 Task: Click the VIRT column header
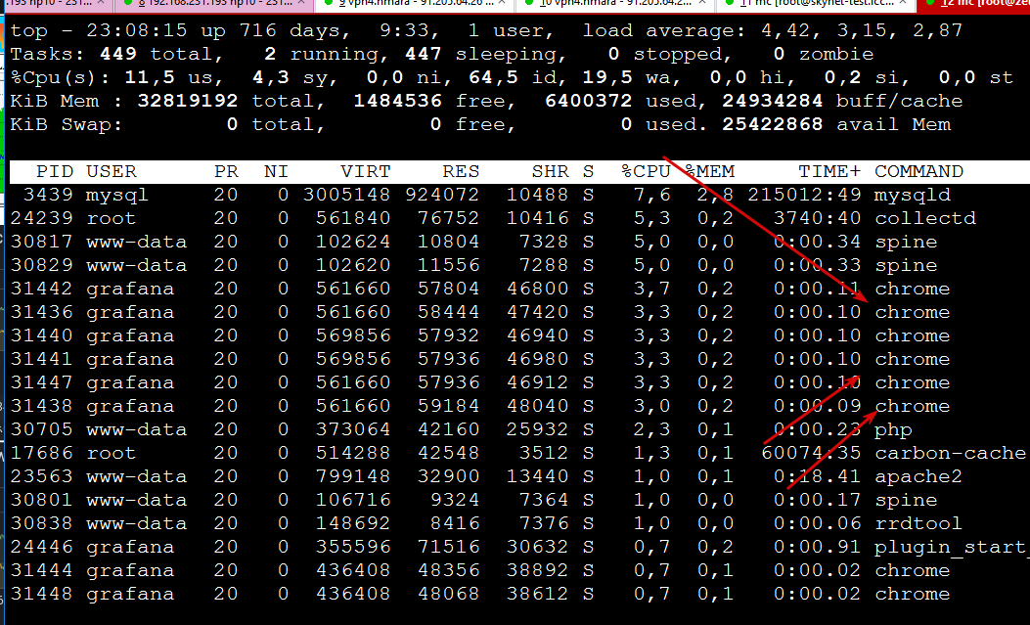(x=365, y=172)
